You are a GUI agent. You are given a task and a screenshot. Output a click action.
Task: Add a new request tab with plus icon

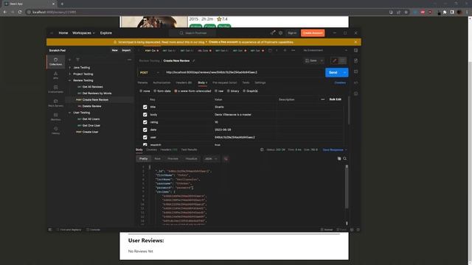(x=285, y=51)
